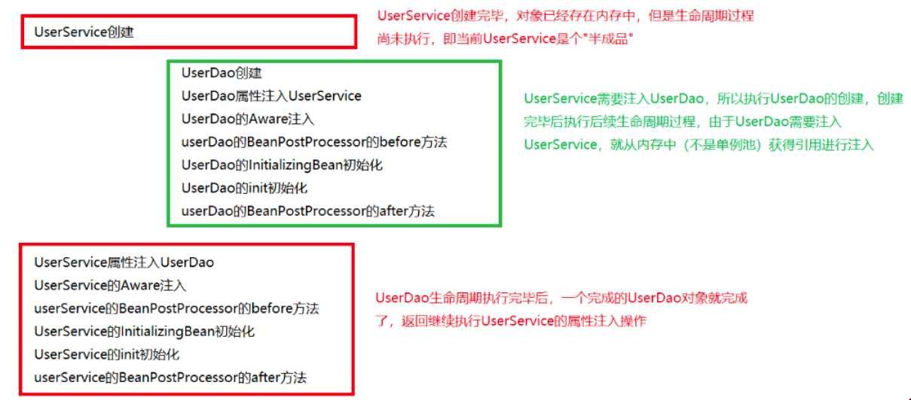Select the "UserService的Aware注入" line
Viewport: 911px width, 400px height.
(x=110, y=286)
